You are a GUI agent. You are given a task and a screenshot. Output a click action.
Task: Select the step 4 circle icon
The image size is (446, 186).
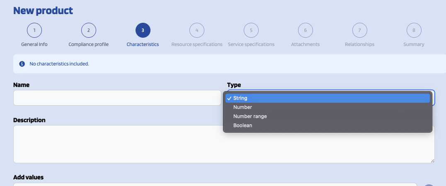(x=197, y=30)
